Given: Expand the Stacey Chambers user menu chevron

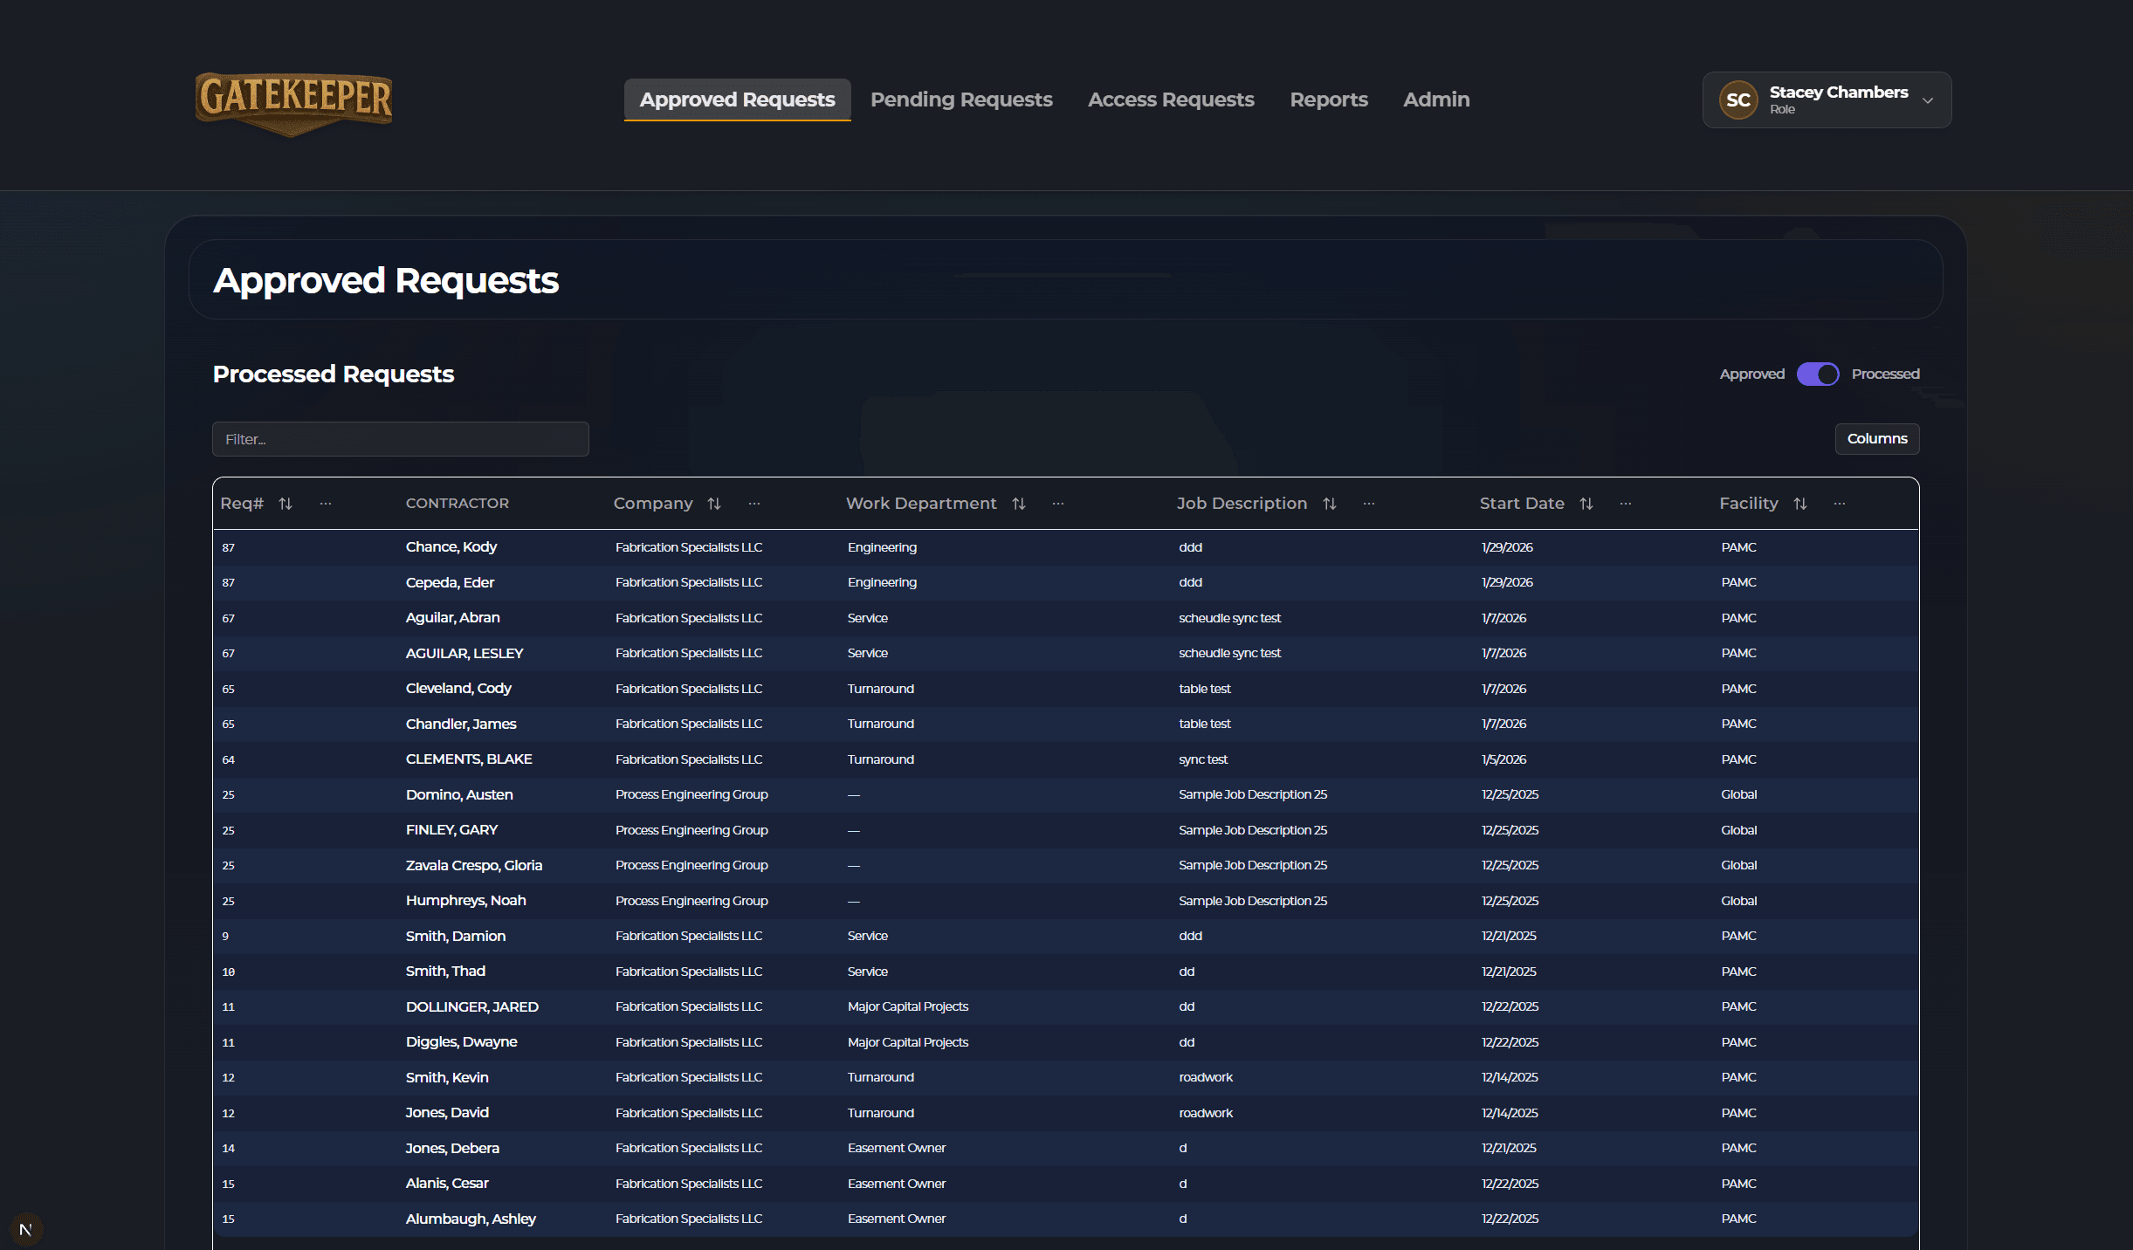Looking at the screenshot, I should pos(1928,100).
